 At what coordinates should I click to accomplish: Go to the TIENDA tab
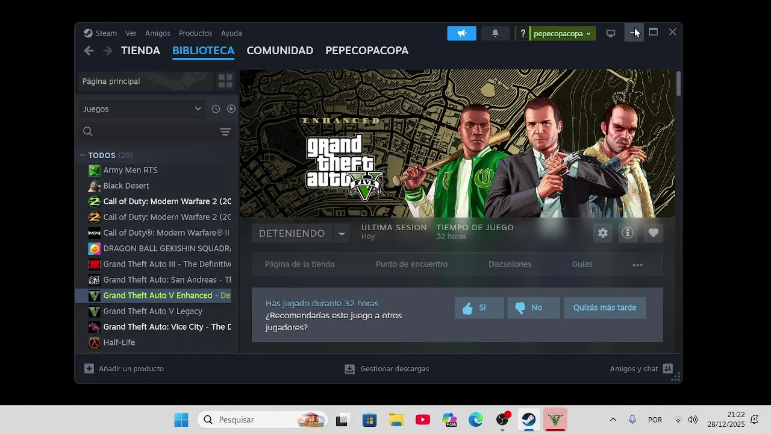pos(140,51)
